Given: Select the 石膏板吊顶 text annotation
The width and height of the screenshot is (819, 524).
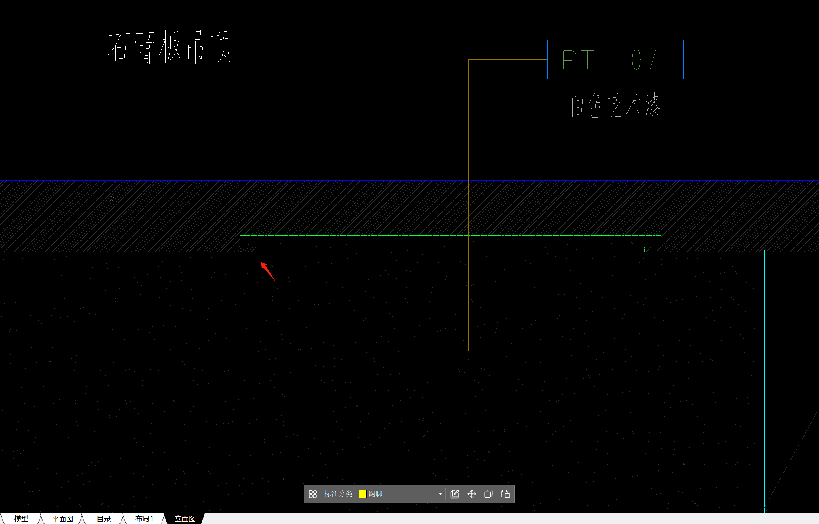Looking at the screenshot, I should coord(170,47).
